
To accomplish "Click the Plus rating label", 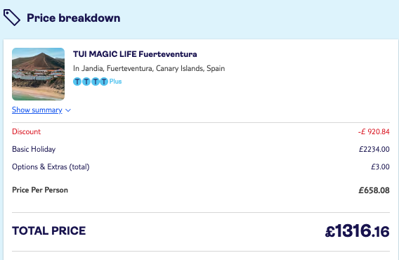I will 115,82.
